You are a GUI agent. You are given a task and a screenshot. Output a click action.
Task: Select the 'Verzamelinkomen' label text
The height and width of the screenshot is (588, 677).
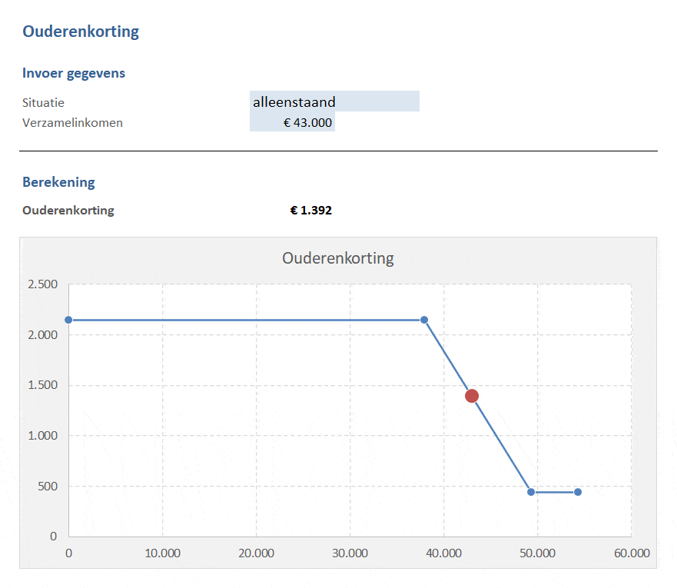(x=72, y=122)
